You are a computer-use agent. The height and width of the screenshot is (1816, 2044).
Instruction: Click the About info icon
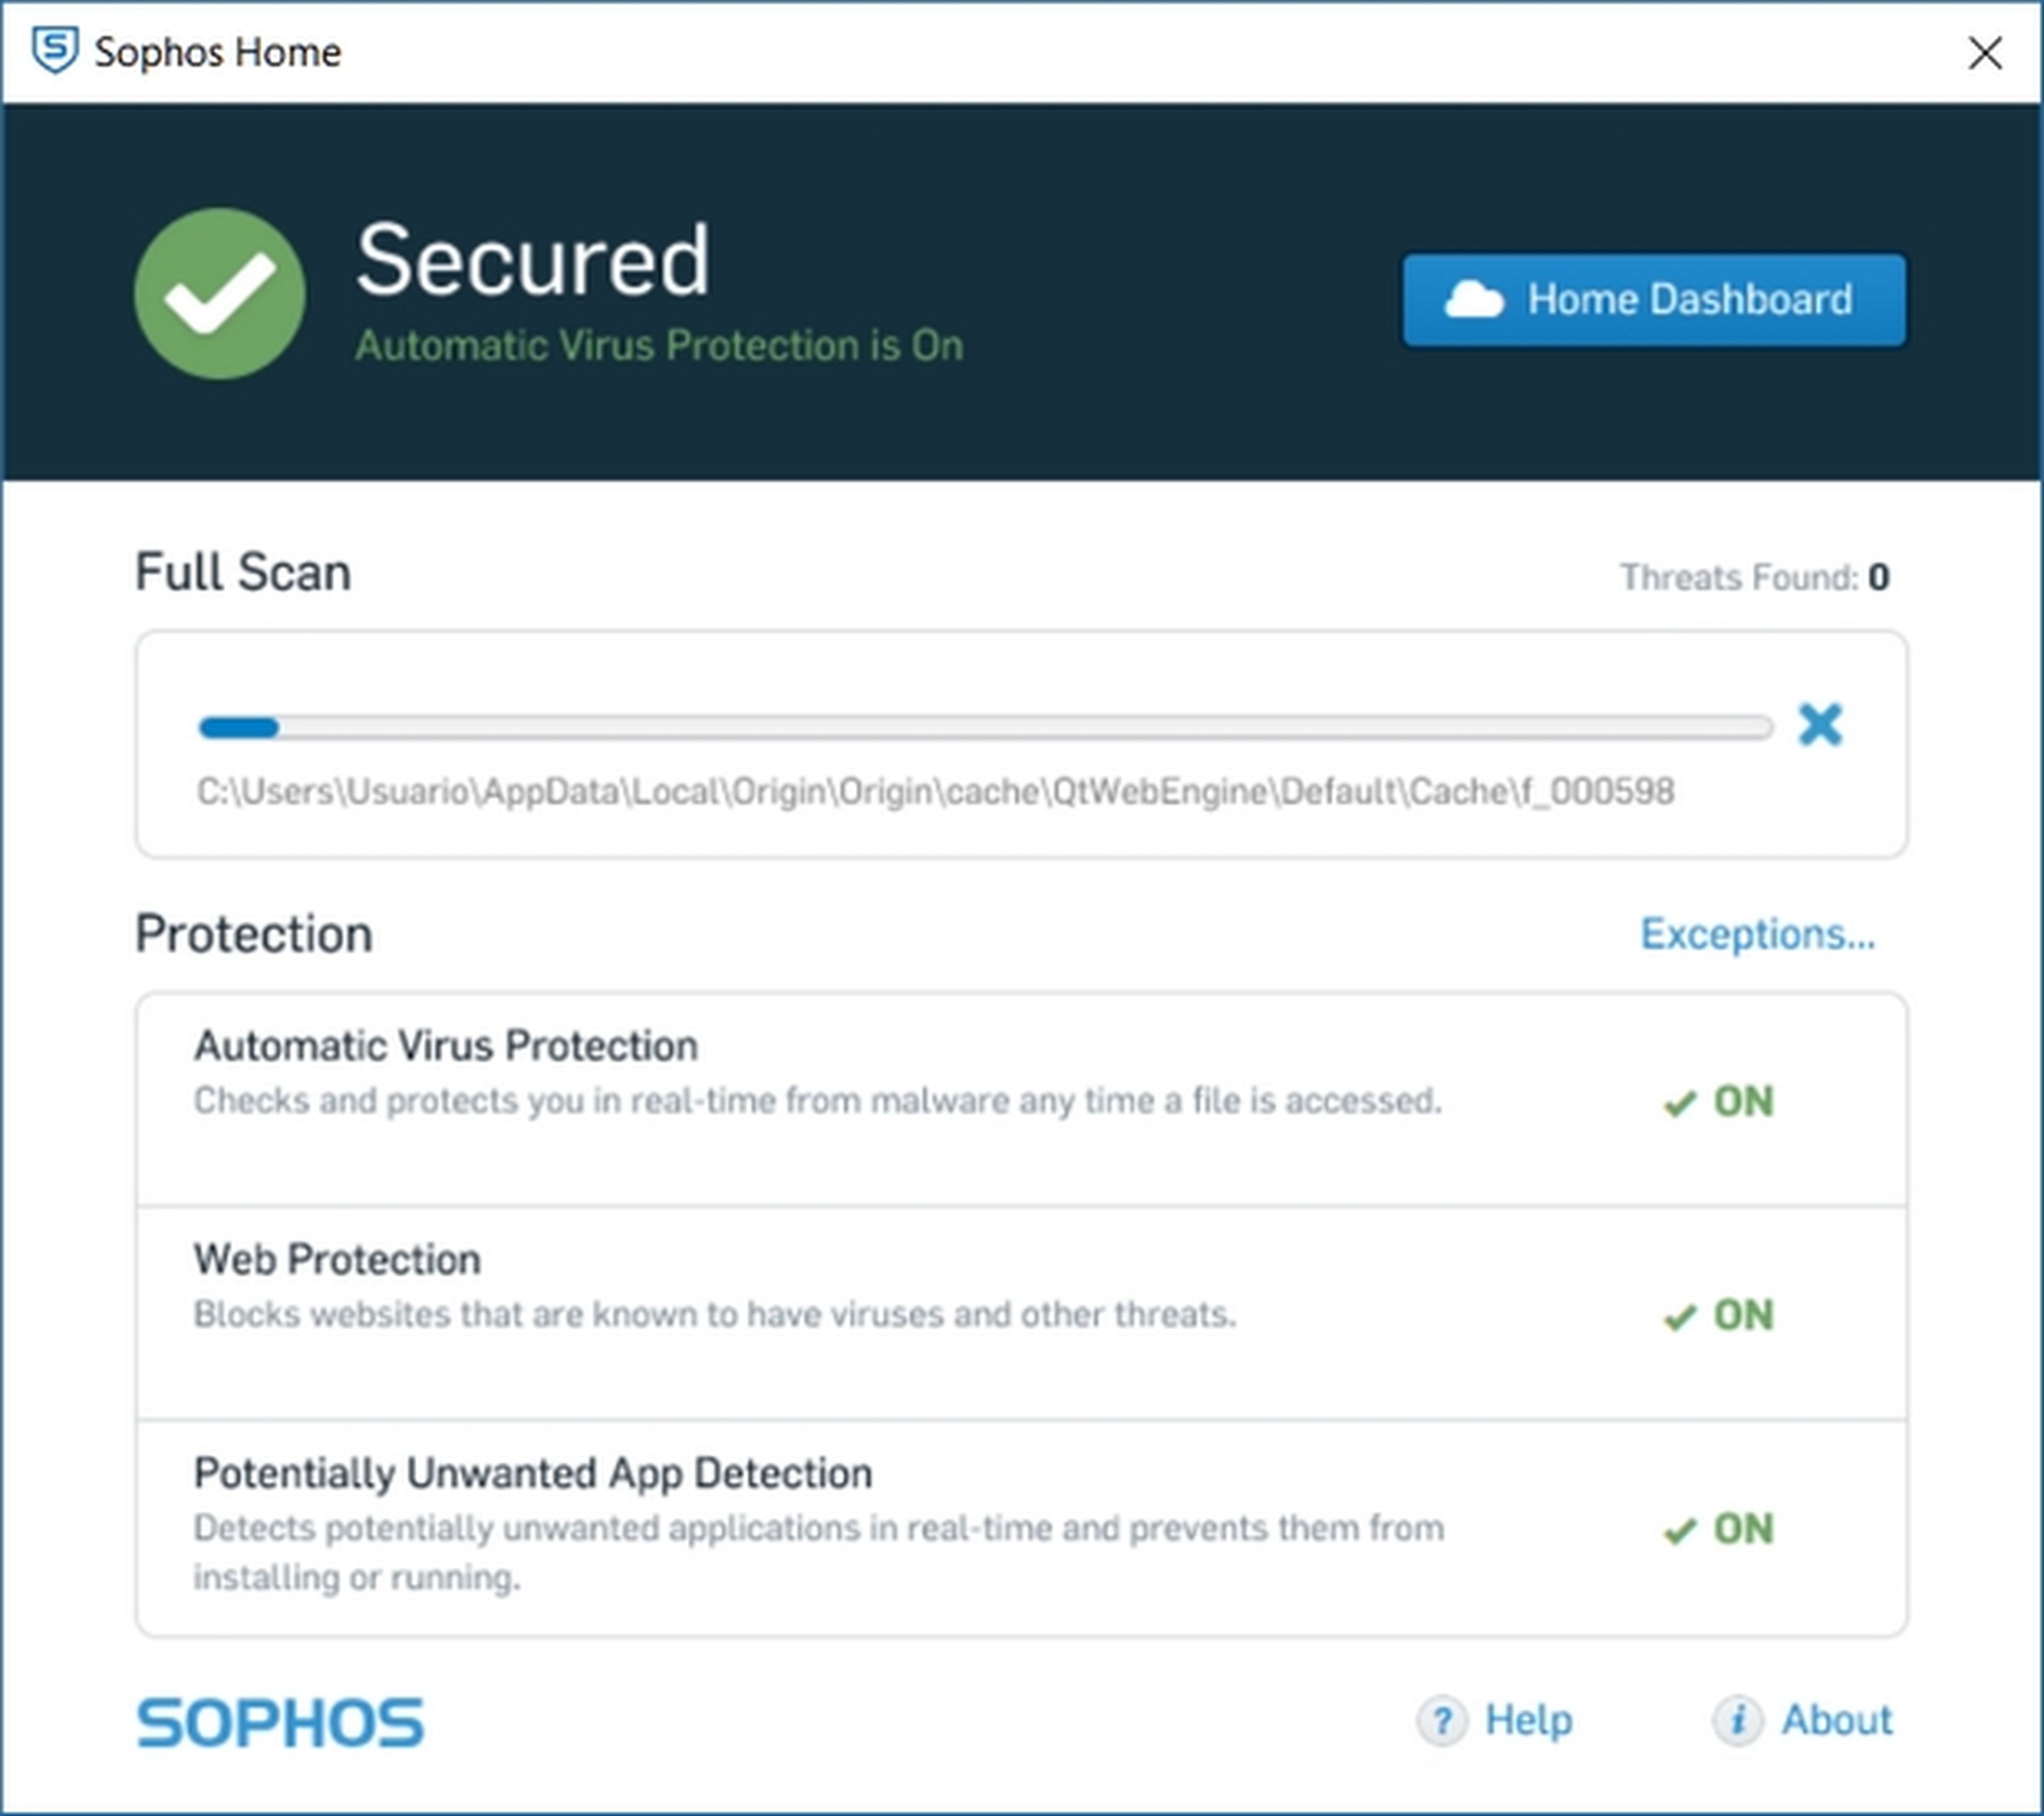pyautogui.click(x=1737, y=1721)
